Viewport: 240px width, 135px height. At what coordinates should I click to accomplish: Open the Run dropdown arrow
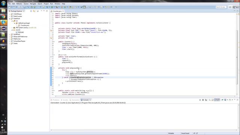[x=54, y=7]
